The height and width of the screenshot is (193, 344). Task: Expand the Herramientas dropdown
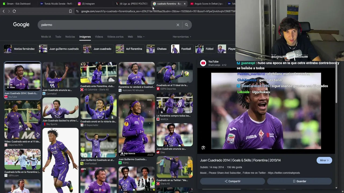(182, 37)
